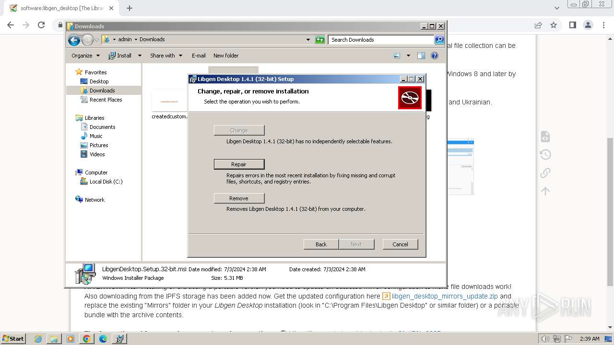Image resolution: width=614 pixels, height=345 pixels.
Task: Toggle the preview pane icon
Action: click(x=421, y=56)
